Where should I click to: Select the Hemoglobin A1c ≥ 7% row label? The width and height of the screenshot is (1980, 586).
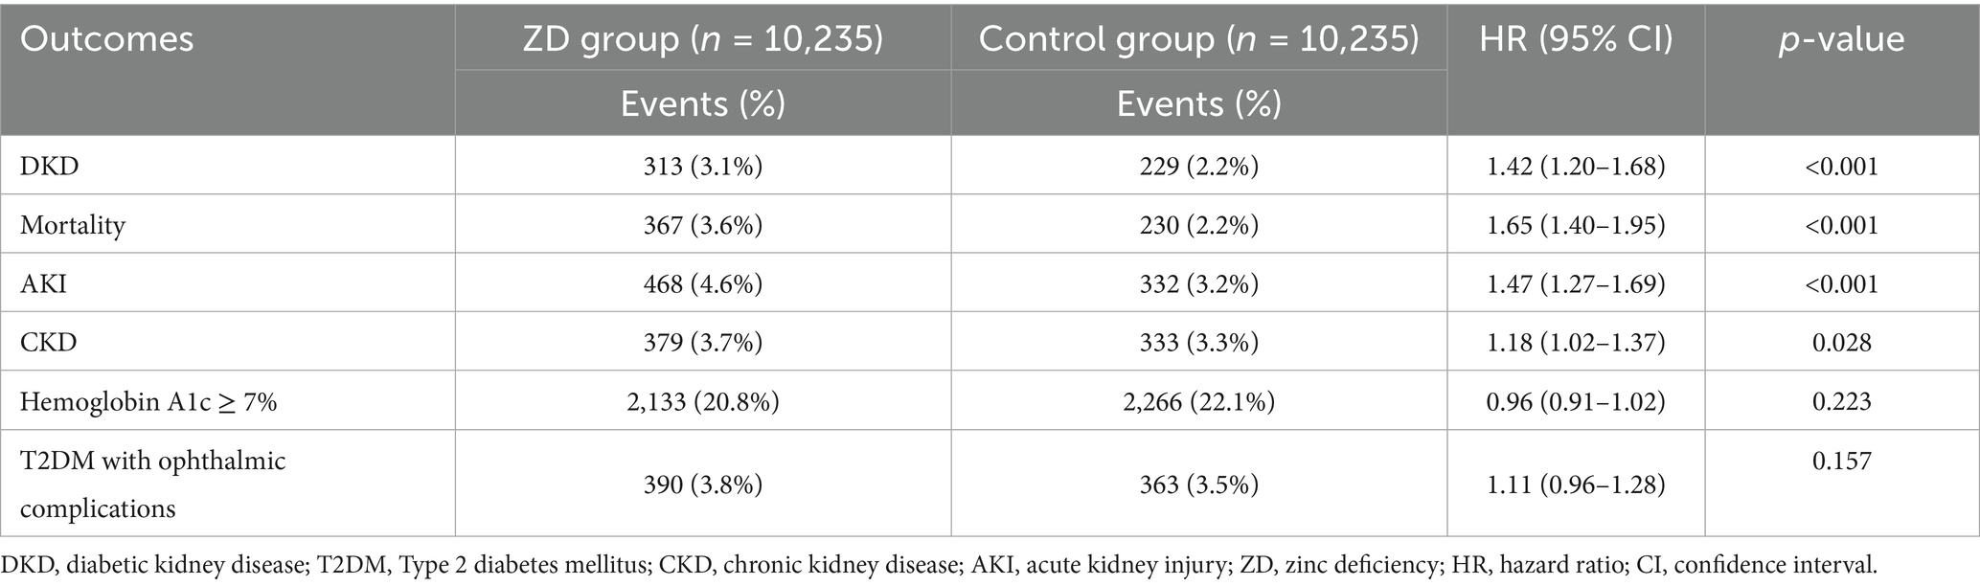point(148,401)
